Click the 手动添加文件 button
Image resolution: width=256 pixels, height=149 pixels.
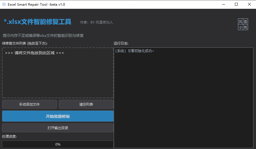[x=29, y=104]
